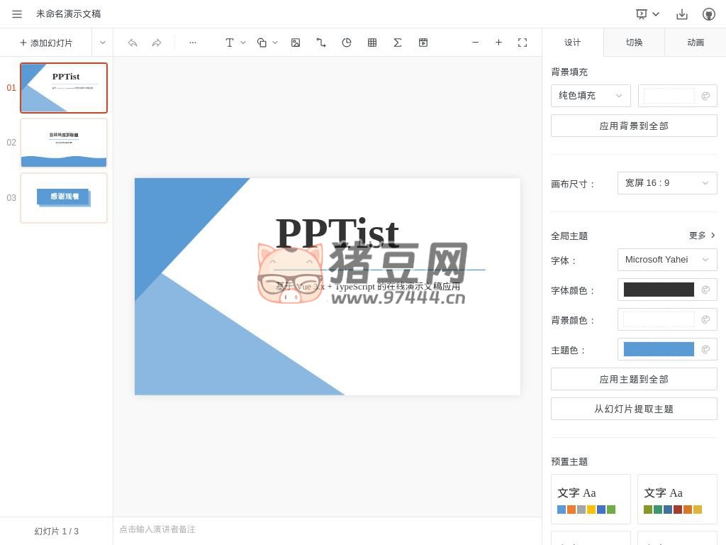This screenshot has width=726, height=545.
Task: Open the hamburger main menu
Action: coord(17,14)
